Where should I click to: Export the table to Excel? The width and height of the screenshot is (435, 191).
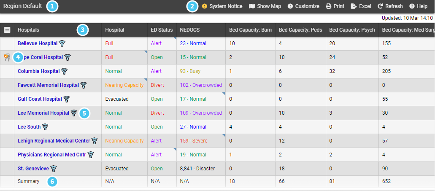coord(361,6)
